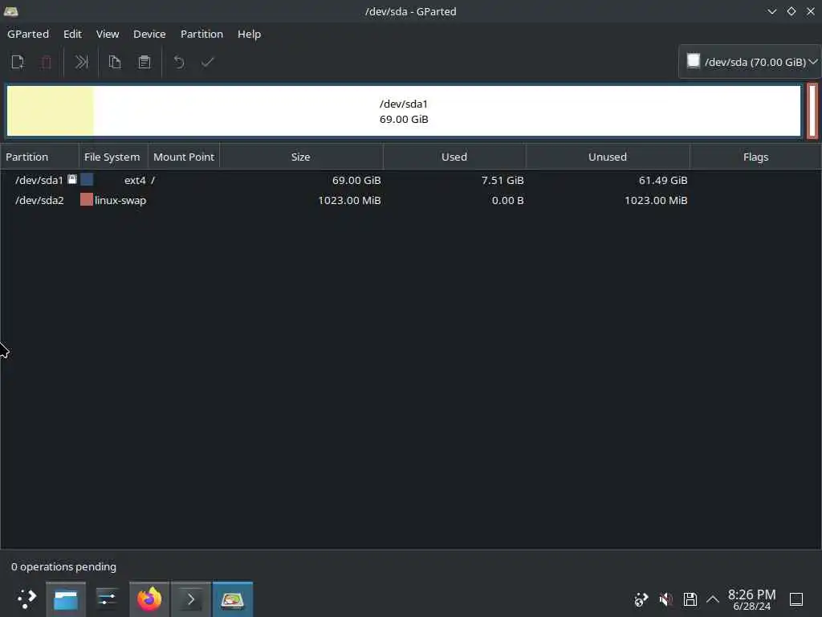Click the 7.51 GiB used value

pos(503,181)
